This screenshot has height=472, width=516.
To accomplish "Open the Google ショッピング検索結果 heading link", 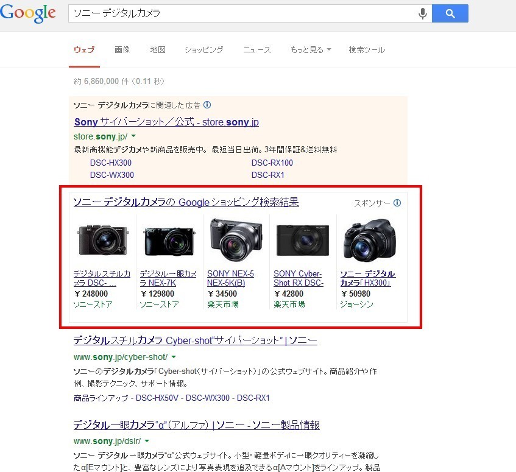I will point(186,202).
